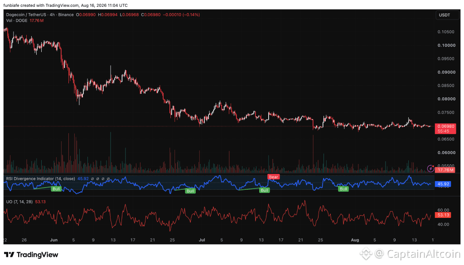Click the red 53.13 UO axis label
Image resolution: width=464 pixels, height=265 pixels.
coord(443,215)
